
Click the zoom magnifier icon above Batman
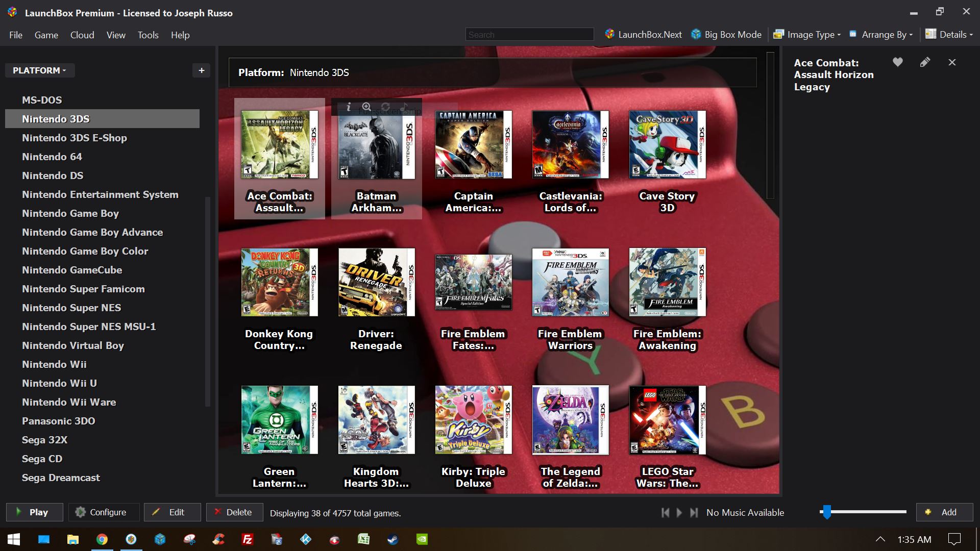pyautogui.click(x=366, y=107)
